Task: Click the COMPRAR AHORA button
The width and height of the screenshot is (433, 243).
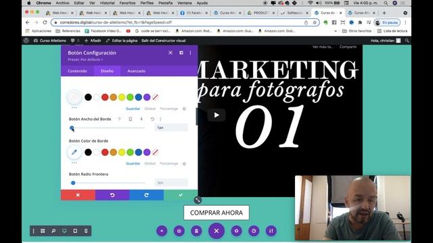Action: (x=216, y=213)
